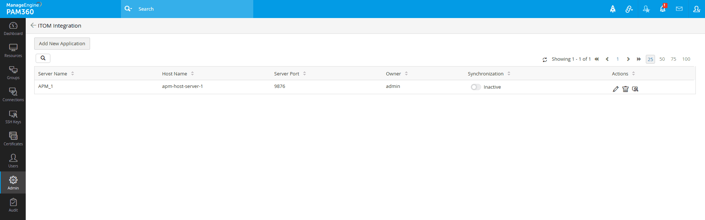The width and height of the screenshot is (705, 220).
Task: Open the Resources sidebar section
Action: coord(13,51)
